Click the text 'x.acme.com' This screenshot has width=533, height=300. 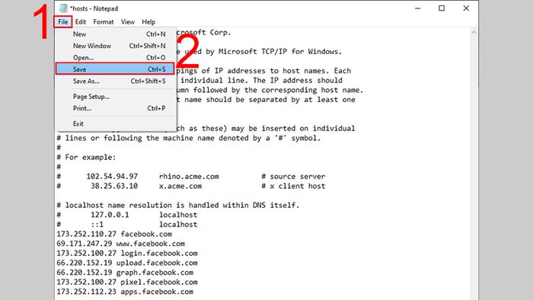pyautogui.click(x=180, y=187)
